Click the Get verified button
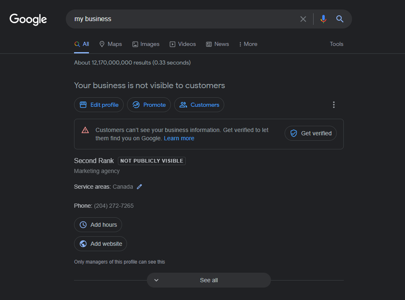 pyautogui.click(x=310, y=133)
